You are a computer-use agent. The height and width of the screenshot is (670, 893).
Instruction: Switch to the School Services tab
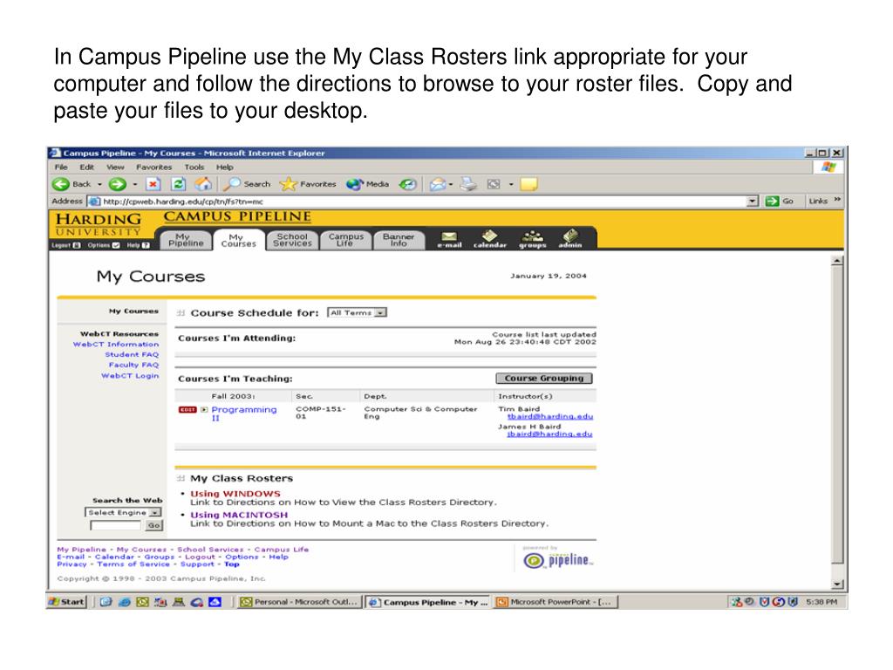tap(292, 240)
